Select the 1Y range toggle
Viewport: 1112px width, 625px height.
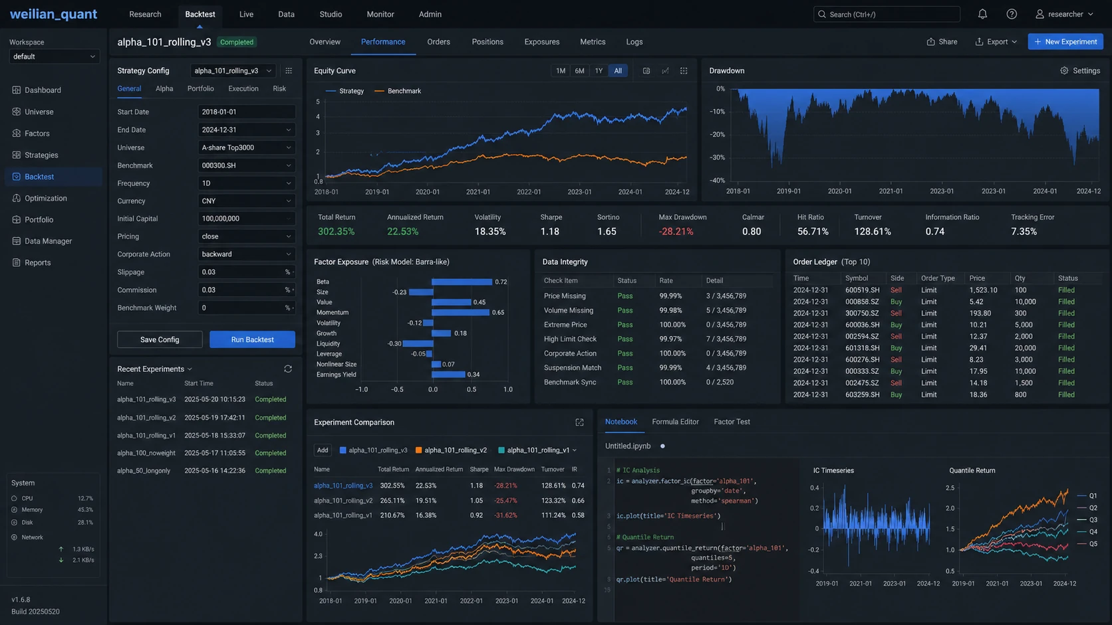click(x=599, y=70)
